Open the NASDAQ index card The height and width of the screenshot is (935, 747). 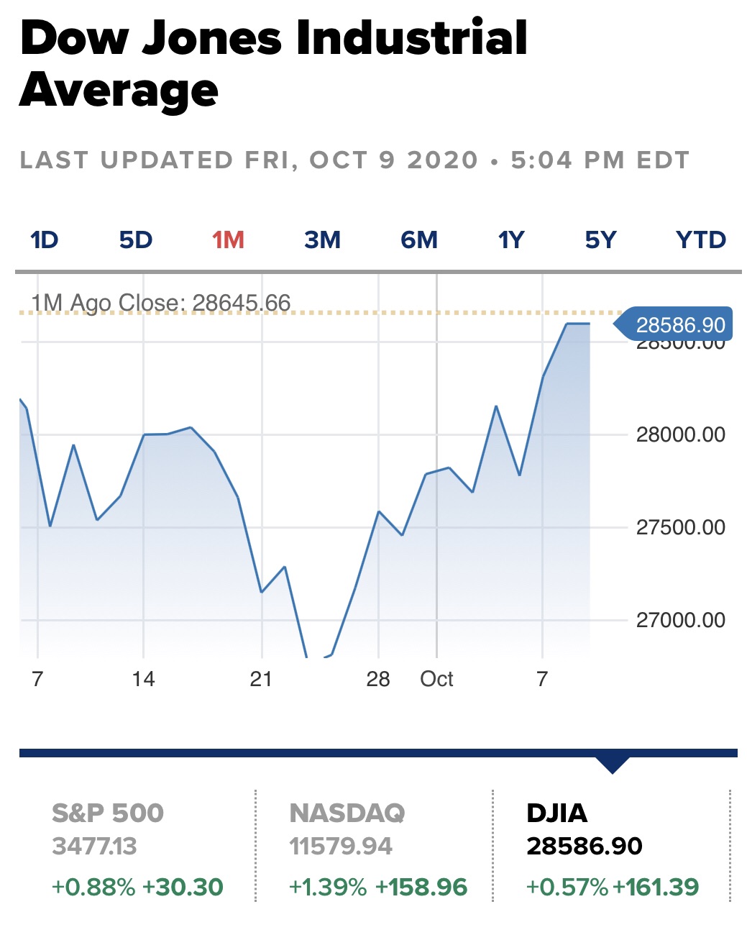click(x=375, y=847)
